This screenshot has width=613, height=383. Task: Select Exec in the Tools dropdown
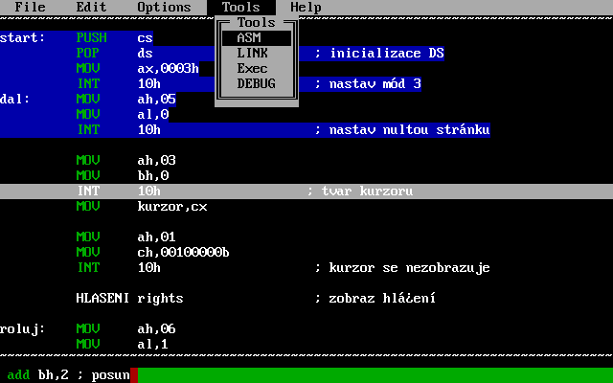pos(255,68)
